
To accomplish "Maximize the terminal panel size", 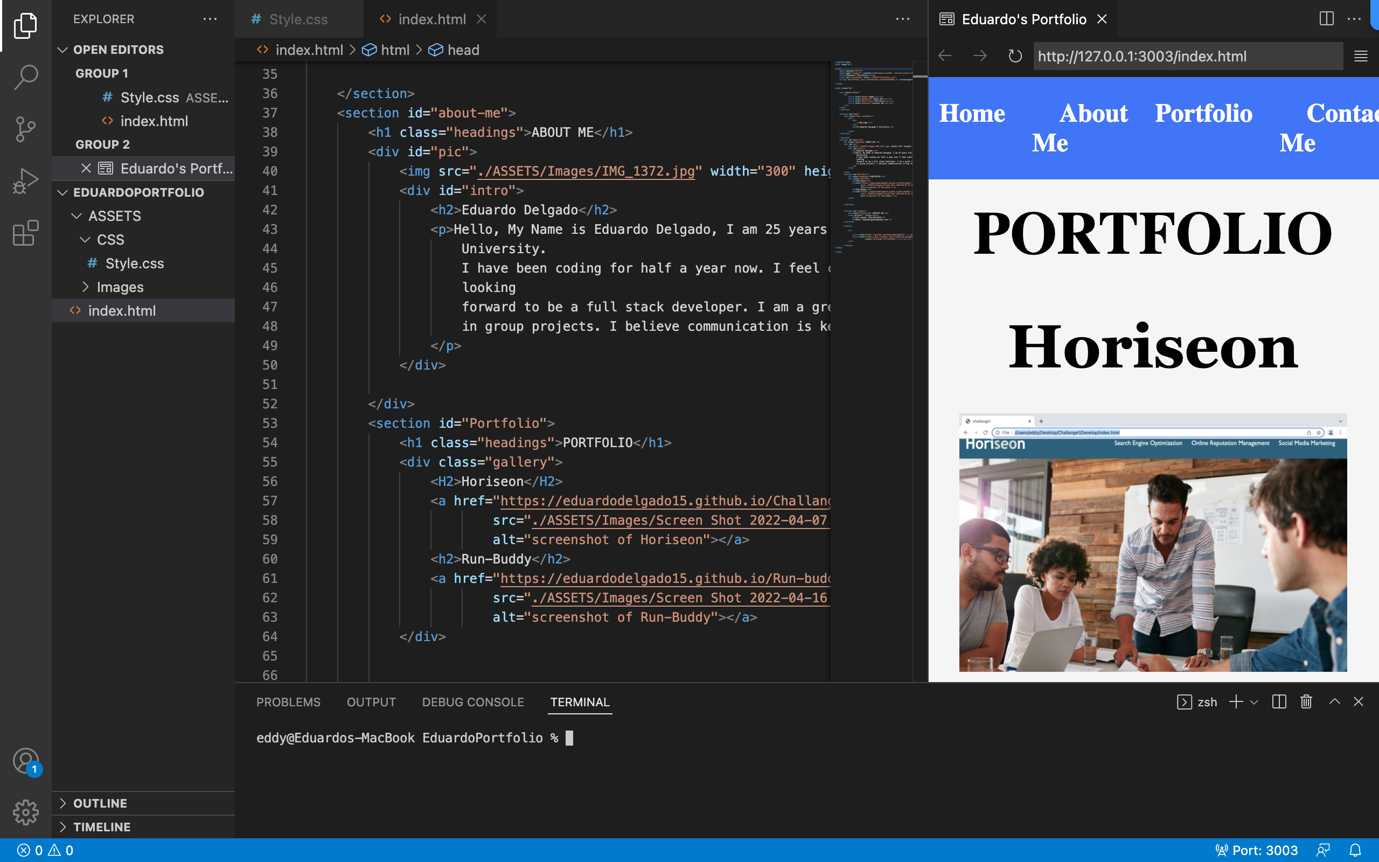I will tap(1334, 702).
